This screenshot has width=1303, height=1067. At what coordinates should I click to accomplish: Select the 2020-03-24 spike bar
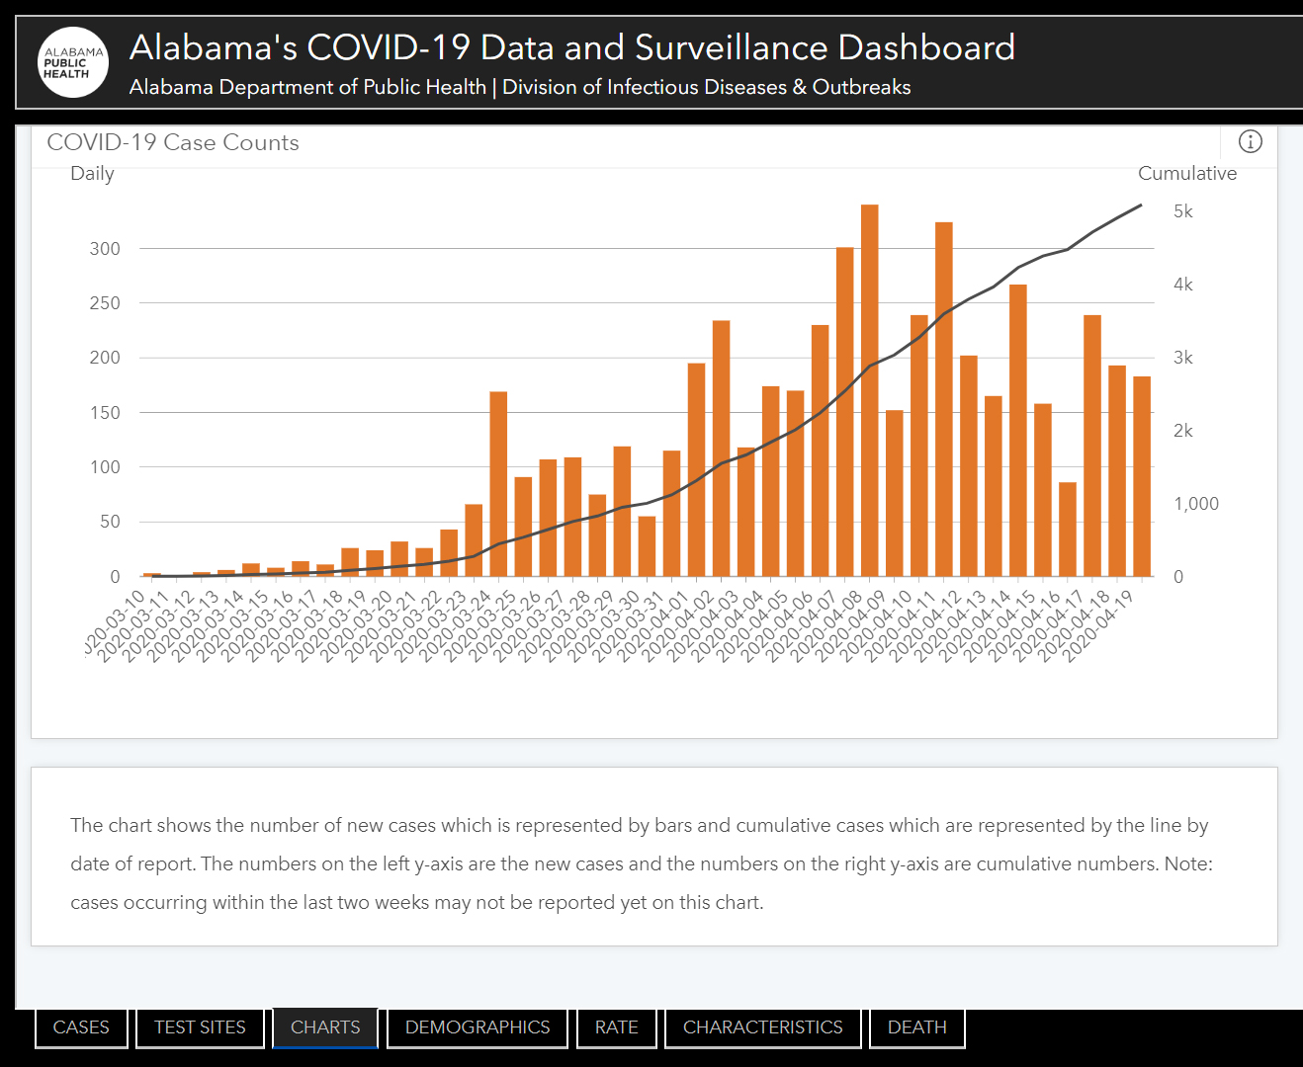tap(498, 484)
